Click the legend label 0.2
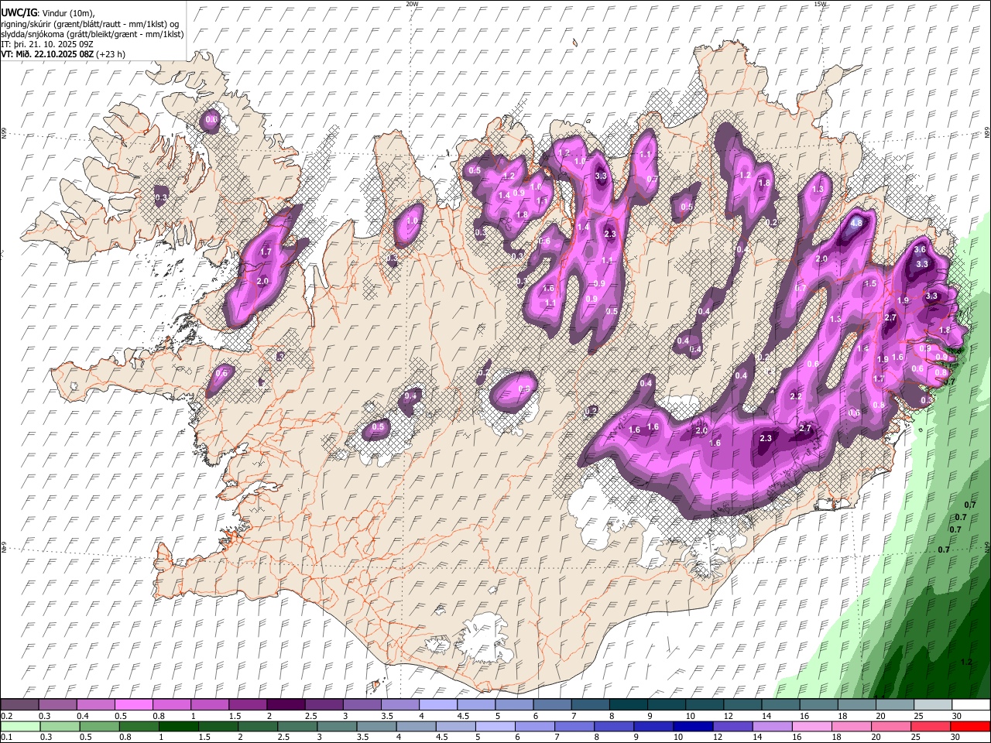The height and width of the screenshot is (743, 991). tap(5, 716)
